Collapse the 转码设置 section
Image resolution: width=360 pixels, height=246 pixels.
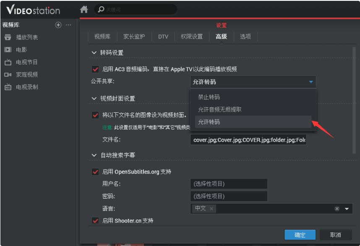[x=94, y=53]
